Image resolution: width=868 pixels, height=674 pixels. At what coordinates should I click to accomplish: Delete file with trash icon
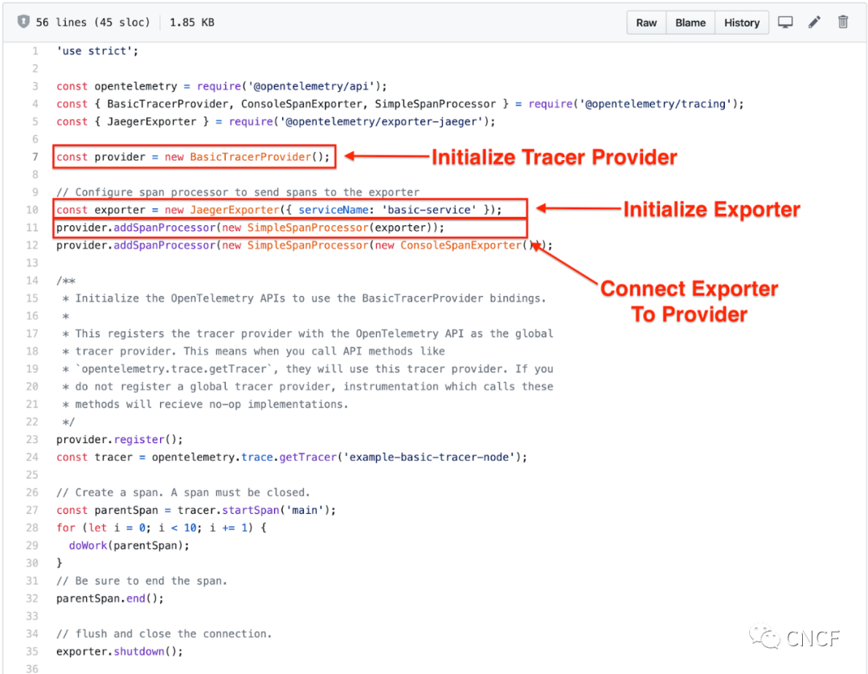click(843, 23)
